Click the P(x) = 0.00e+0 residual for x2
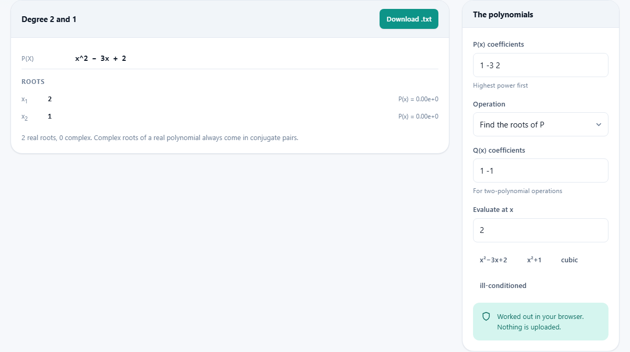 pos(418,116)
